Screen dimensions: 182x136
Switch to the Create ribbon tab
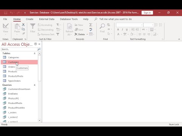[x=30, y=19]
